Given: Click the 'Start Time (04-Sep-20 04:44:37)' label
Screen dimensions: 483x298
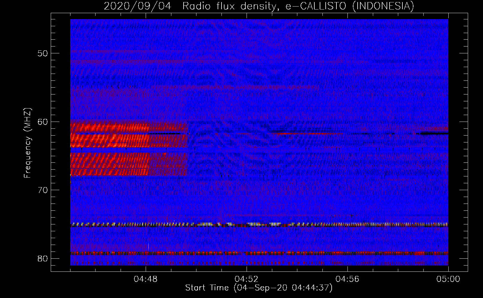Looking at the screenshot, I should pos(259,288).
